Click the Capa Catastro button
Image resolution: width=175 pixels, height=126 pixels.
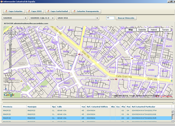[x=14, y=11]
